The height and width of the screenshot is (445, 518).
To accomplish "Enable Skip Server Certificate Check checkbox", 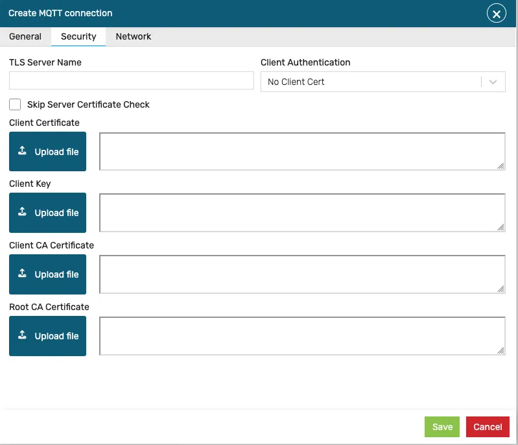I will (15, 104).
